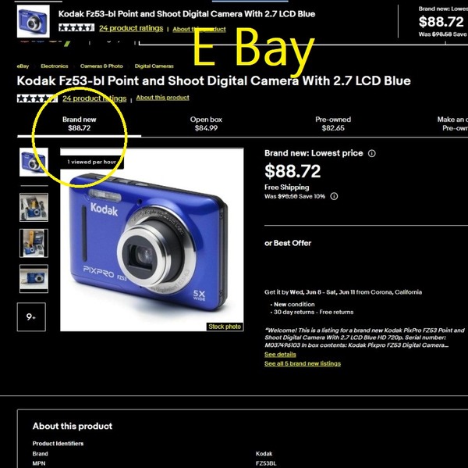This screenshot has width=468, height=468.
Task: Open the 24 product ratings link under title
Action: [x=94, y=98]
